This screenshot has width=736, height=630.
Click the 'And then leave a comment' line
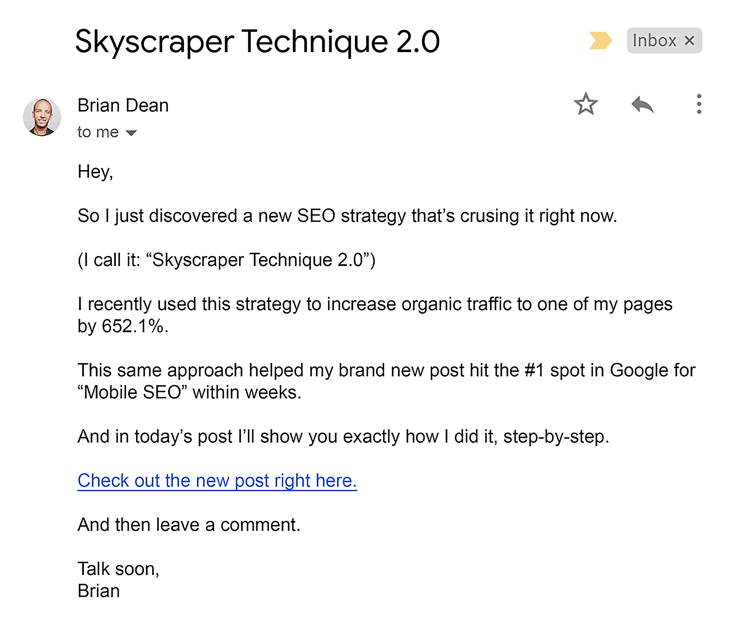(189, 525)
